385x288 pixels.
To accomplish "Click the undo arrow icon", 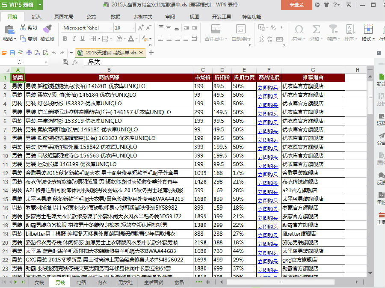I will (54, 53).
